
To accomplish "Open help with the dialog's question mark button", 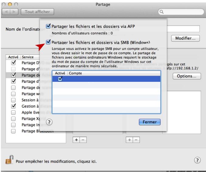I will coord(49,122).
